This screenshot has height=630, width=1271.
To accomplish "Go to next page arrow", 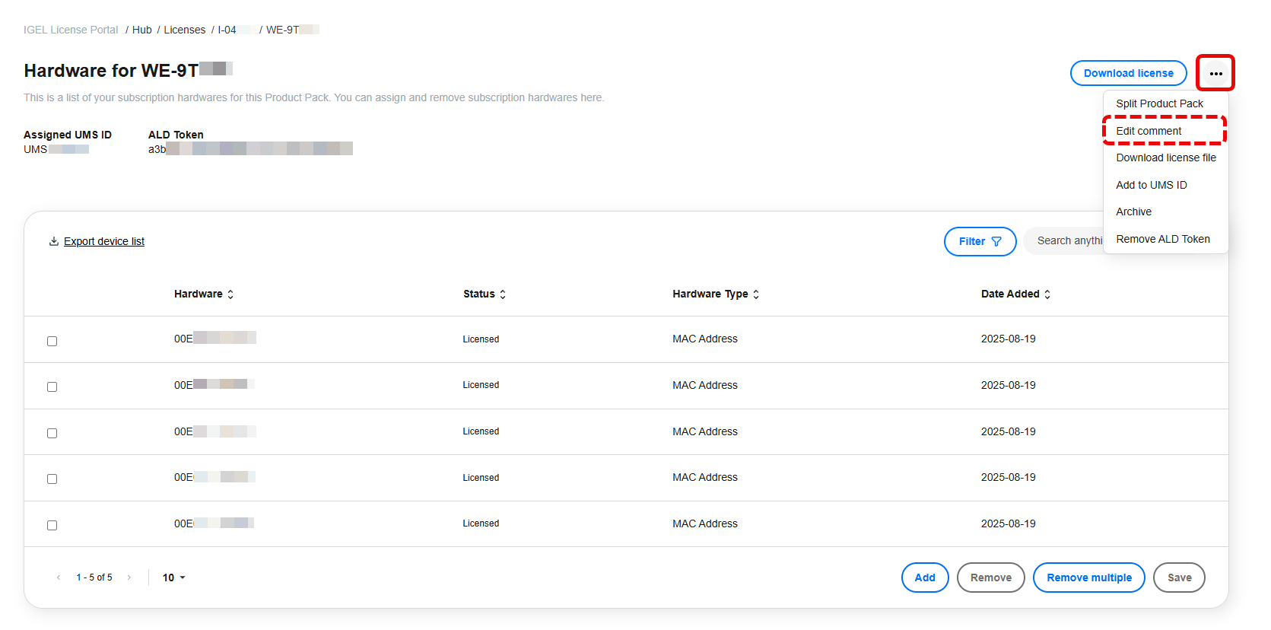I will (x=129, y=577).
